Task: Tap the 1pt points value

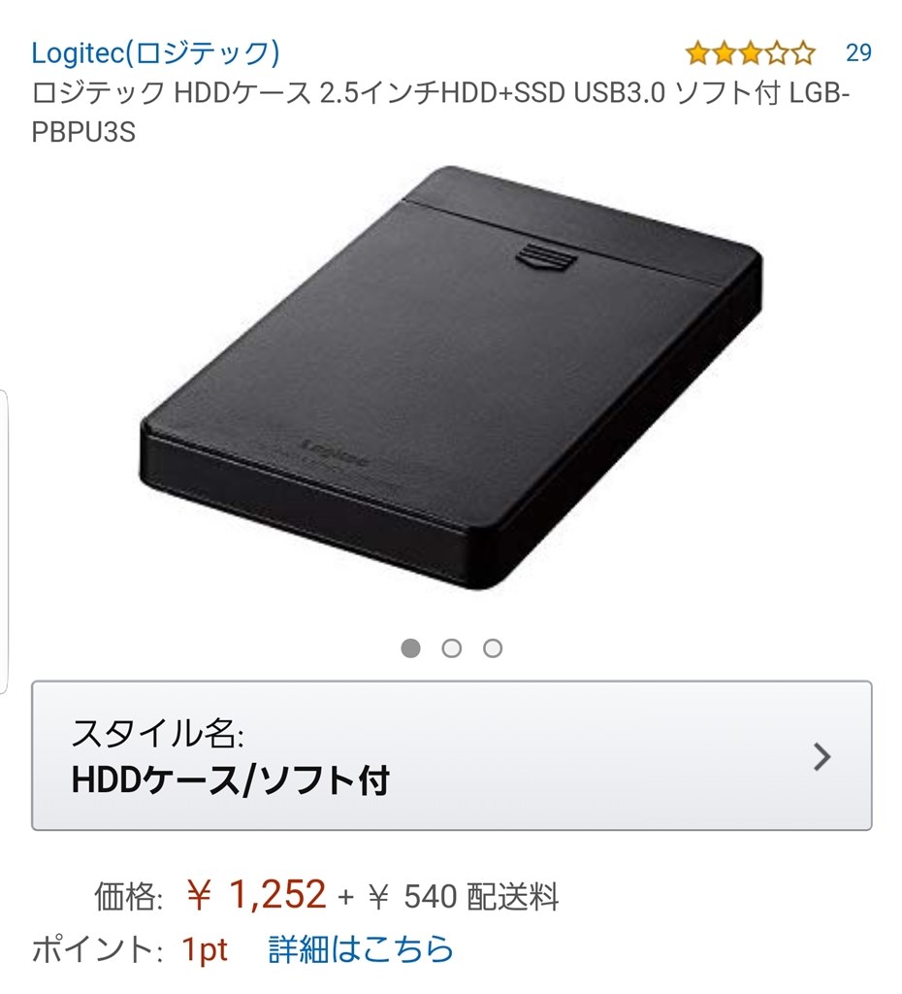Action: [x=204, y=949]
